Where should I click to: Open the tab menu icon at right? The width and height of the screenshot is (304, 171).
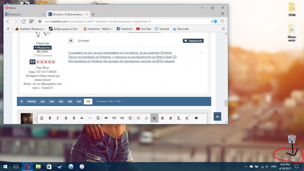click(x=223, y=14)
